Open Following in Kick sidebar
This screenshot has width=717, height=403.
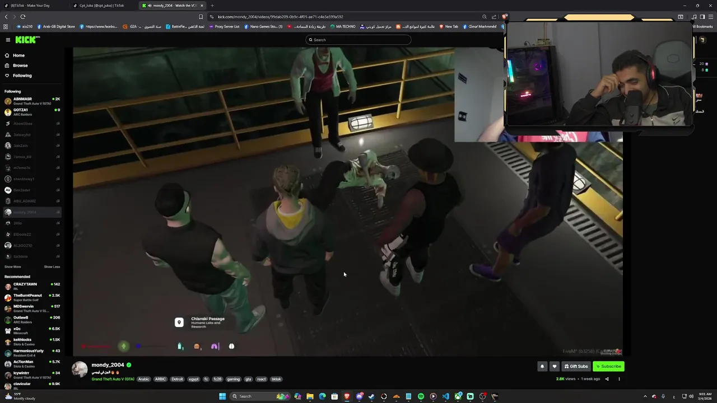(31, 76)
